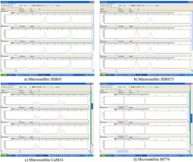Click the tallest peak in third CaM16 plot

point(60,130)
